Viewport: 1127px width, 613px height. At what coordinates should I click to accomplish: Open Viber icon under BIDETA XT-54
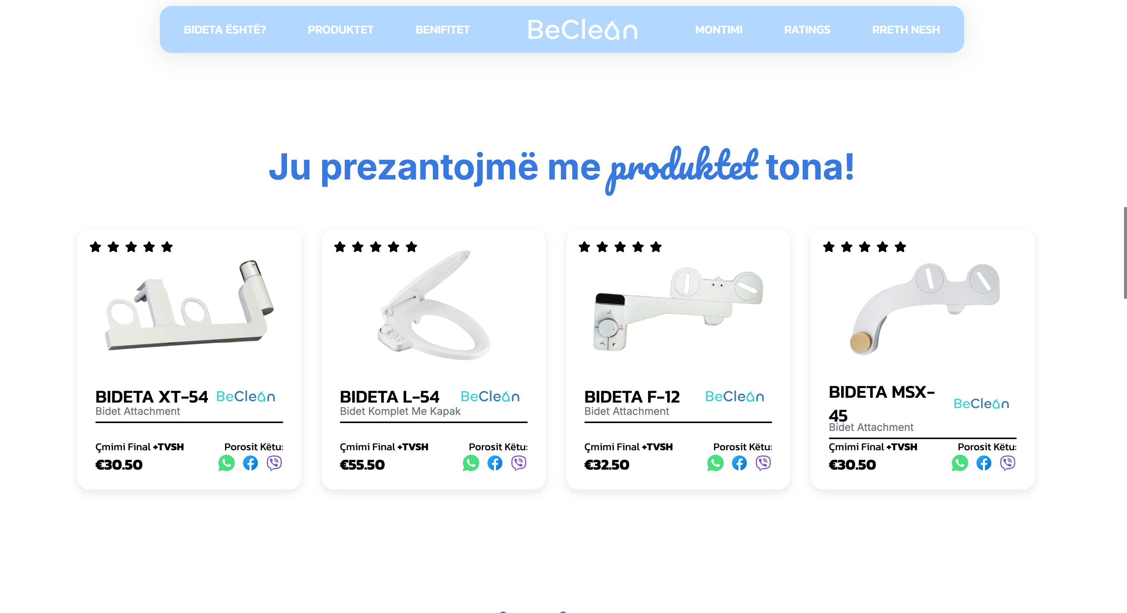(x=274, y=463)
